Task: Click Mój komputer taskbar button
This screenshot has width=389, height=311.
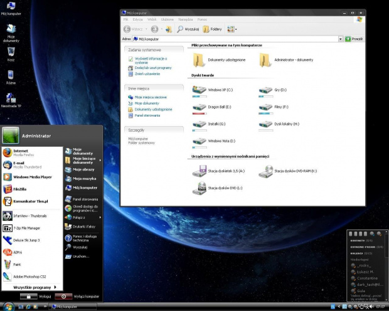Action: 72,307
